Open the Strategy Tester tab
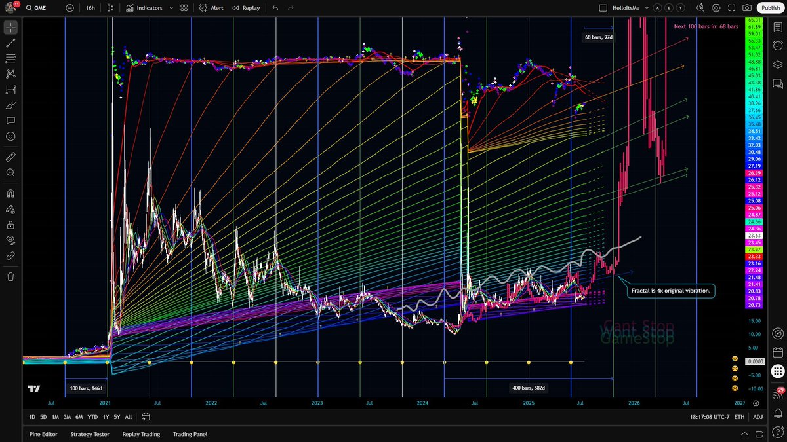787x442 pixels. [90, 434]
